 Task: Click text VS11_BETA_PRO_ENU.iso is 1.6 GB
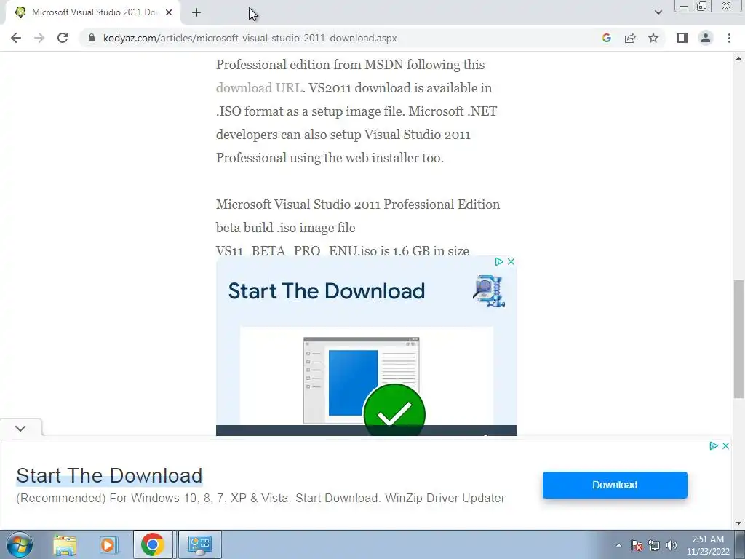[x=342, y=251]
